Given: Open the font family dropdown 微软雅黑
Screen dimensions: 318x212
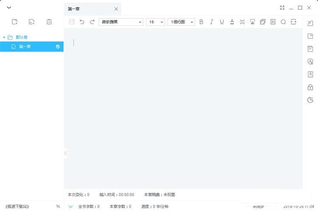Looking at the screenshot, I should coord(121,22).
